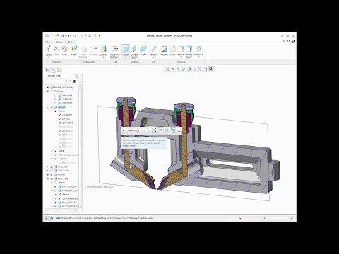Click the Undo icon in quick access toolbar
The image size is (339, 254).
click(67, 36)
